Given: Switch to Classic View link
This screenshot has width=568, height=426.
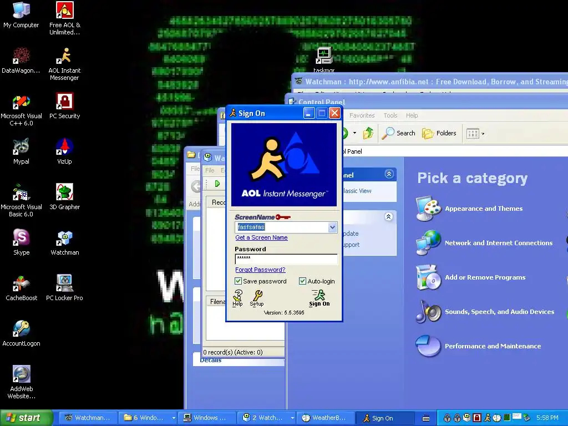Looking at the screenshot, I should [357, 191].
